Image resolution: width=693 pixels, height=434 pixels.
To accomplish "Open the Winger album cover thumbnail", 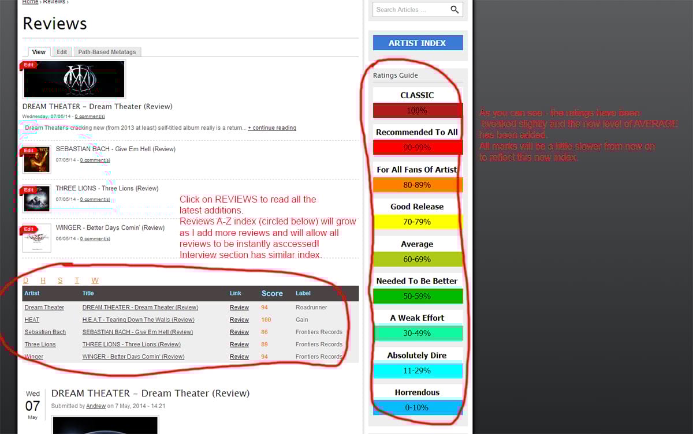I will point(37,238).
